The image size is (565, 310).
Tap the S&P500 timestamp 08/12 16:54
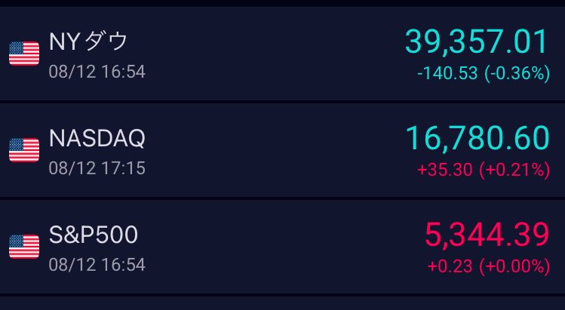(97, 265)
